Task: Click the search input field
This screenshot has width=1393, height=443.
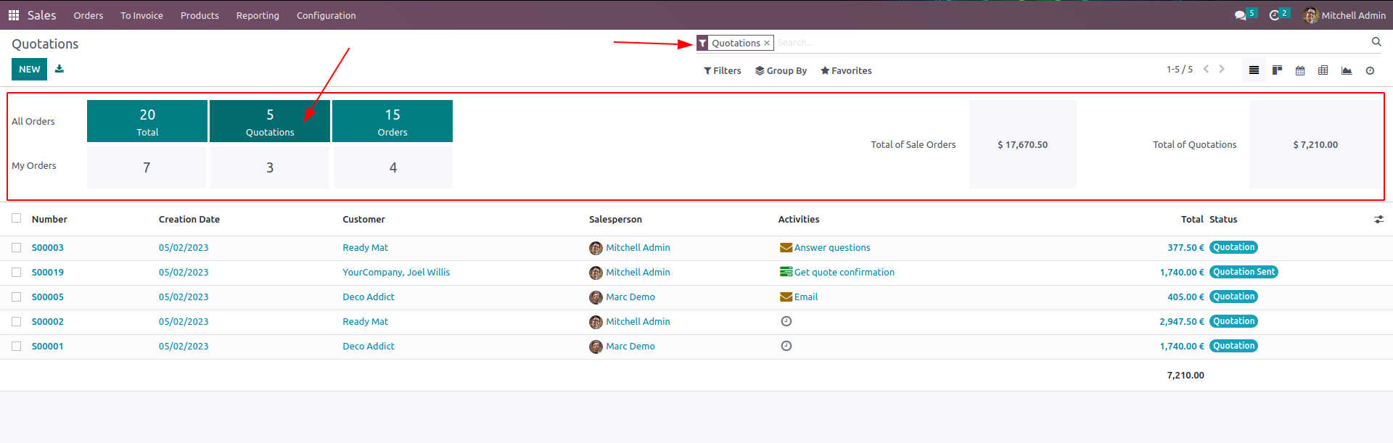Action: coord(1070,43)
